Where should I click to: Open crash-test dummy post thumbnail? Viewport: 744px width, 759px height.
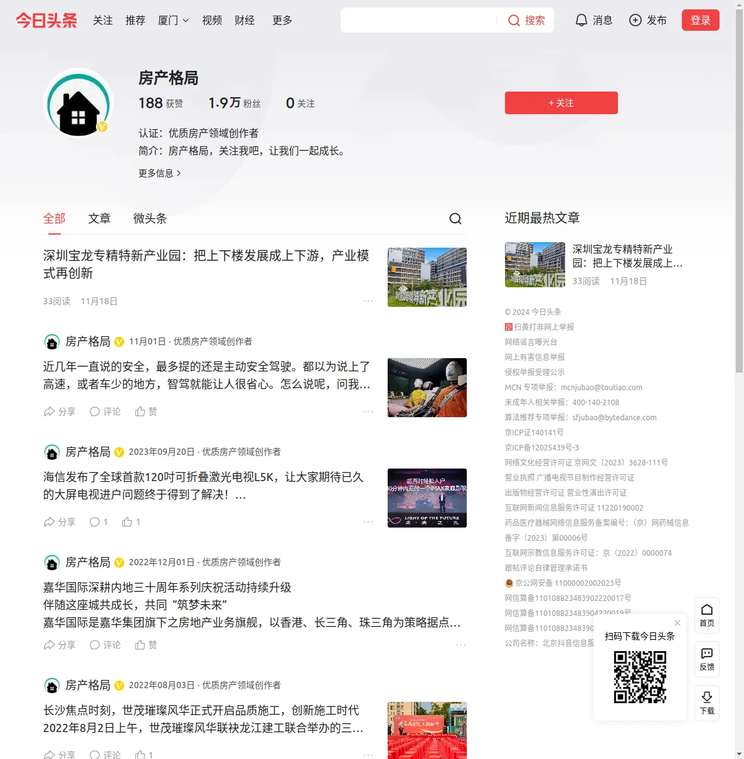point(427,388)
